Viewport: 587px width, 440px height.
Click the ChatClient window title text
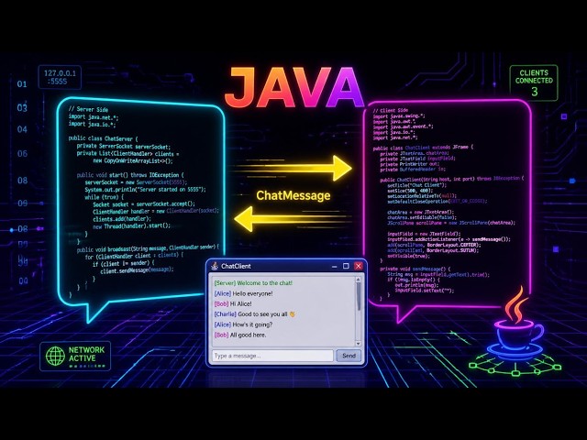pyautogui.click(x=236, y=267)
